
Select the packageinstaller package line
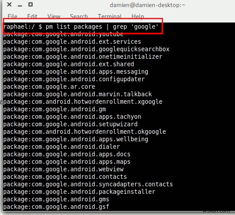tap(79, 192)
